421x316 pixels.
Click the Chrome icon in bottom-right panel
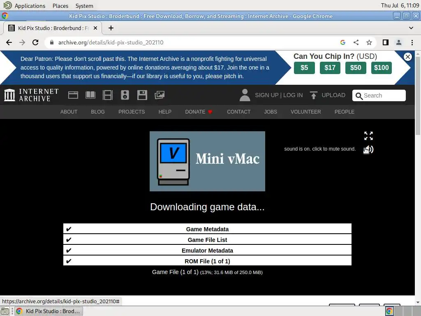pyautogui.click(x=389, y=311)
